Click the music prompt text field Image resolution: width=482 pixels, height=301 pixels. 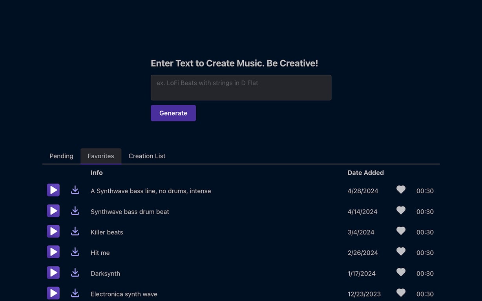point(241,87)
